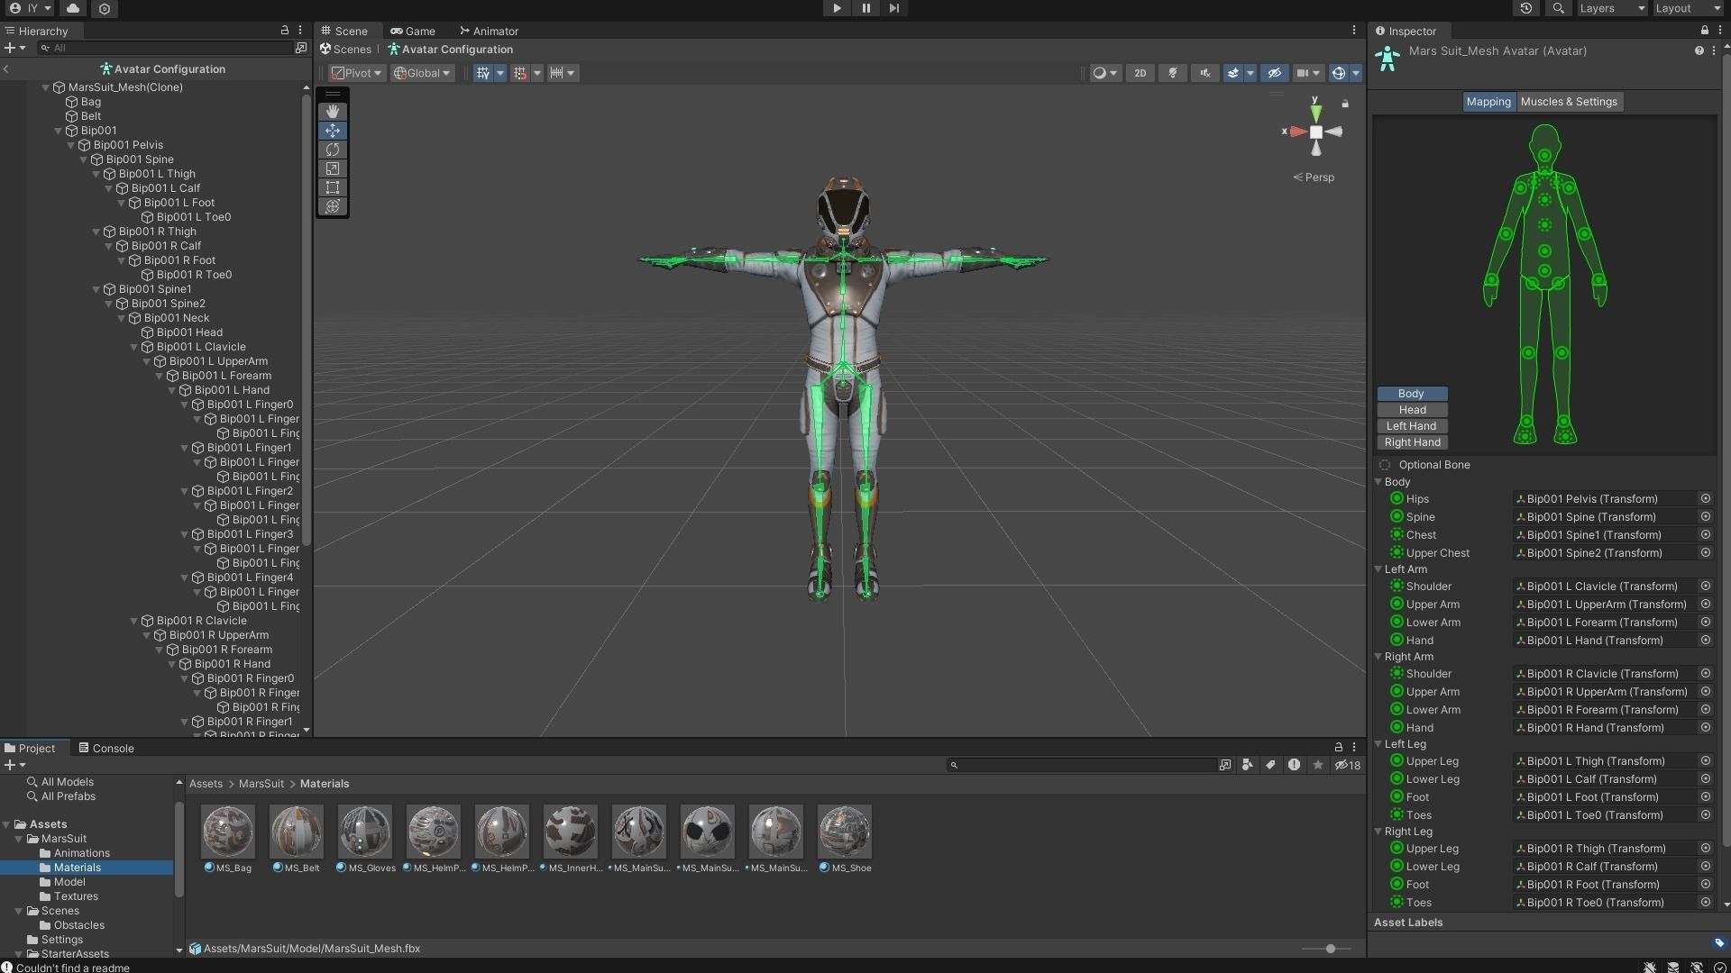Screen dimensions: 1731x973
Task: Collapse the Bip001 Pelvis hierarchy node
Action: (70, 145)
